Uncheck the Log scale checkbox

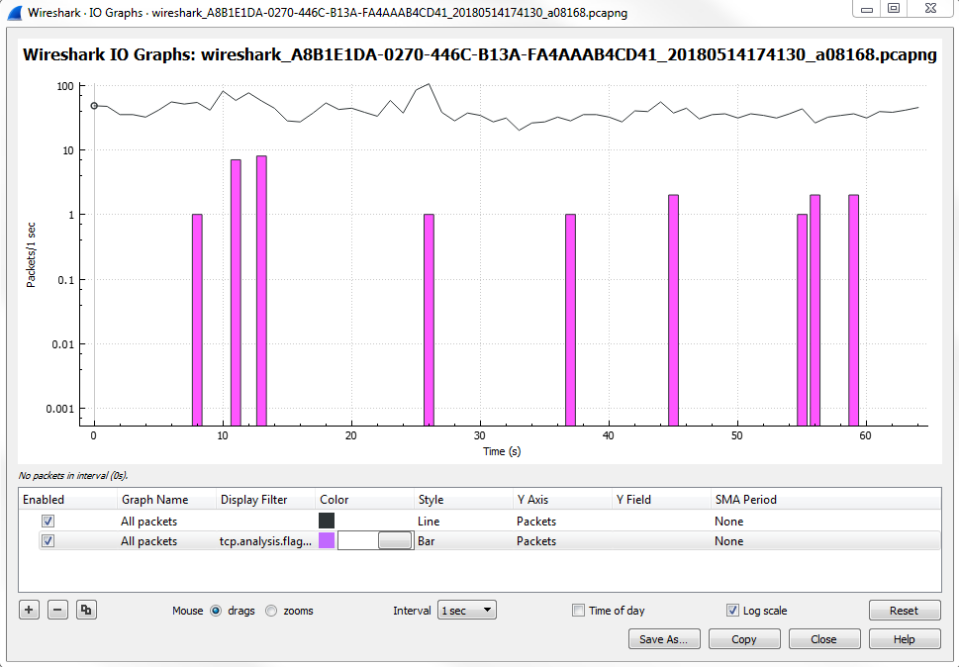point(732,611)
